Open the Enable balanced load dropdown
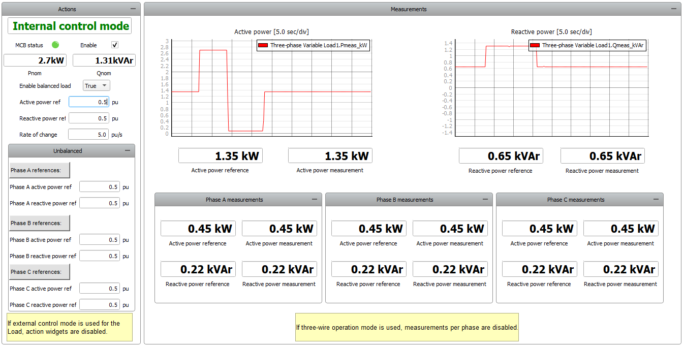This screenshot has height=347, width=684. click(x=97, y=86)
